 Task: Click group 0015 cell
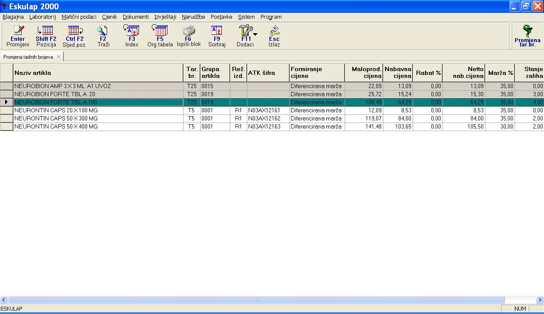215,86
